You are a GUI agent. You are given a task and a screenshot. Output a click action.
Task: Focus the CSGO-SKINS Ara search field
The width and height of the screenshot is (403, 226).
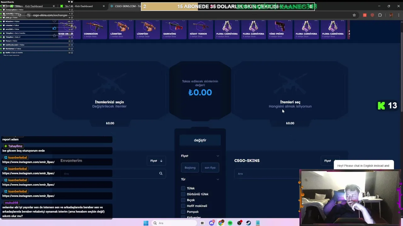pos(268,174)
